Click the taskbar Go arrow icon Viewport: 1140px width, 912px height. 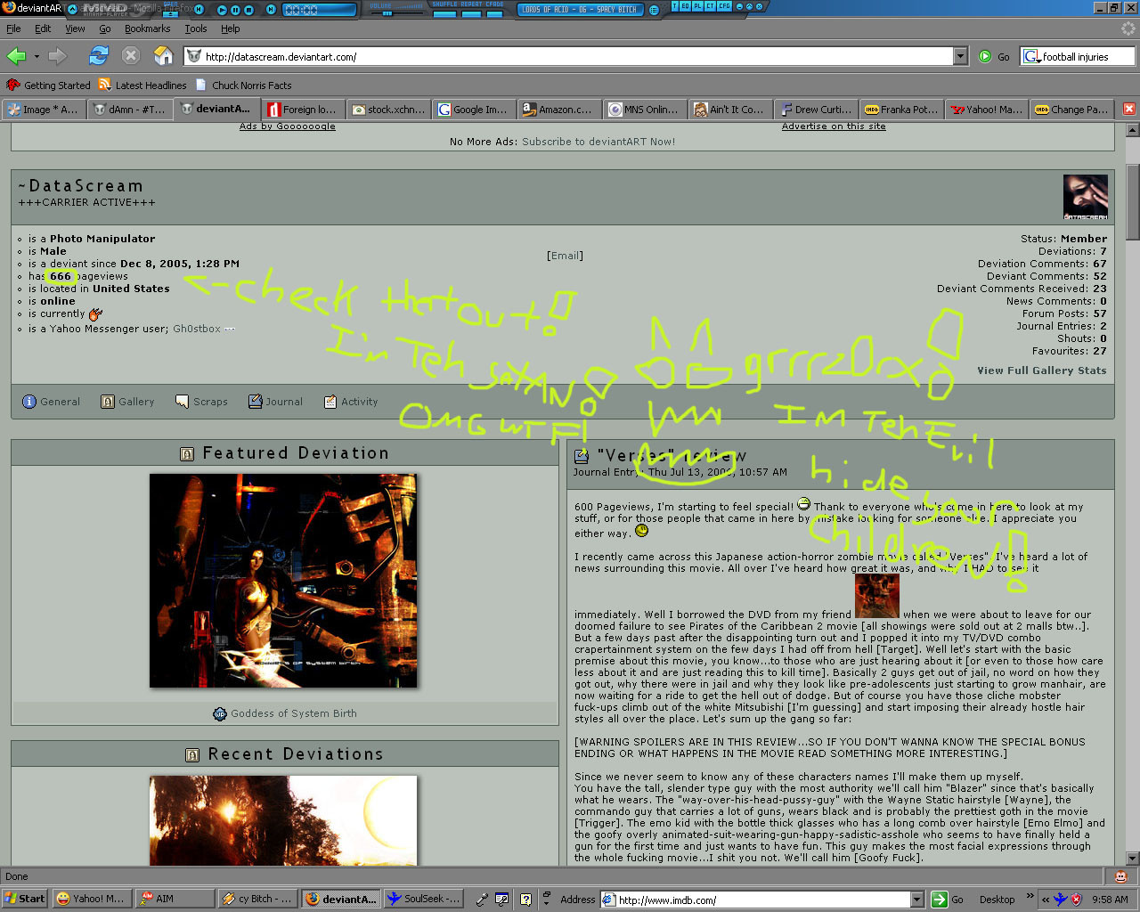(939, 900)
